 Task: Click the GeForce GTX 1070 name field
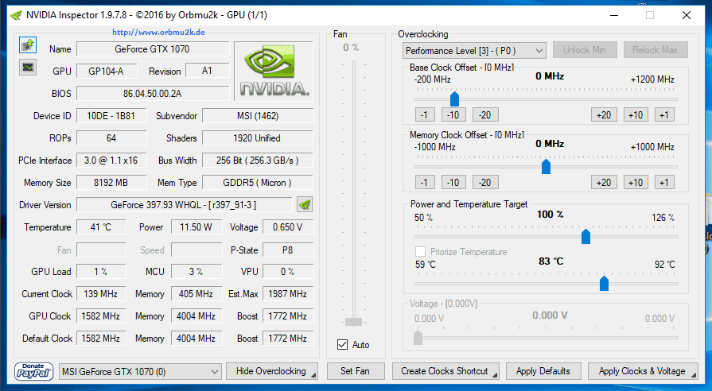[x=153, y=49]
